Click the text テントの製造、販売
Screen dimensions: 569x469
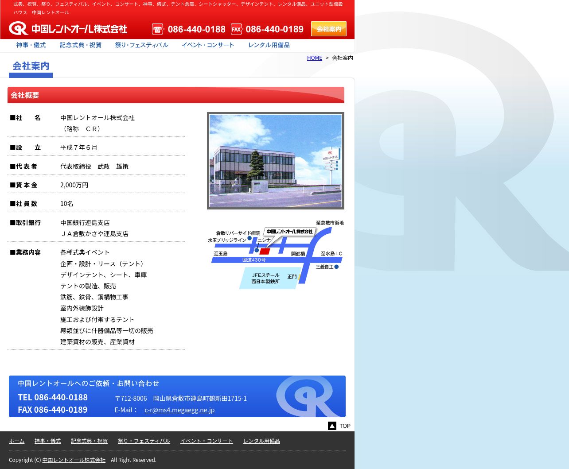tap(88, 286)
